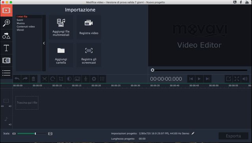
Task: Mute the music audio track
Action: 10,125
